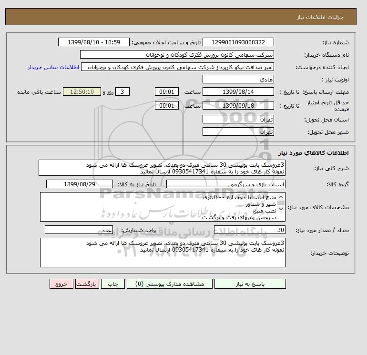
Task: Click the توضیحات خریدار label
Action: pos(329,253)
